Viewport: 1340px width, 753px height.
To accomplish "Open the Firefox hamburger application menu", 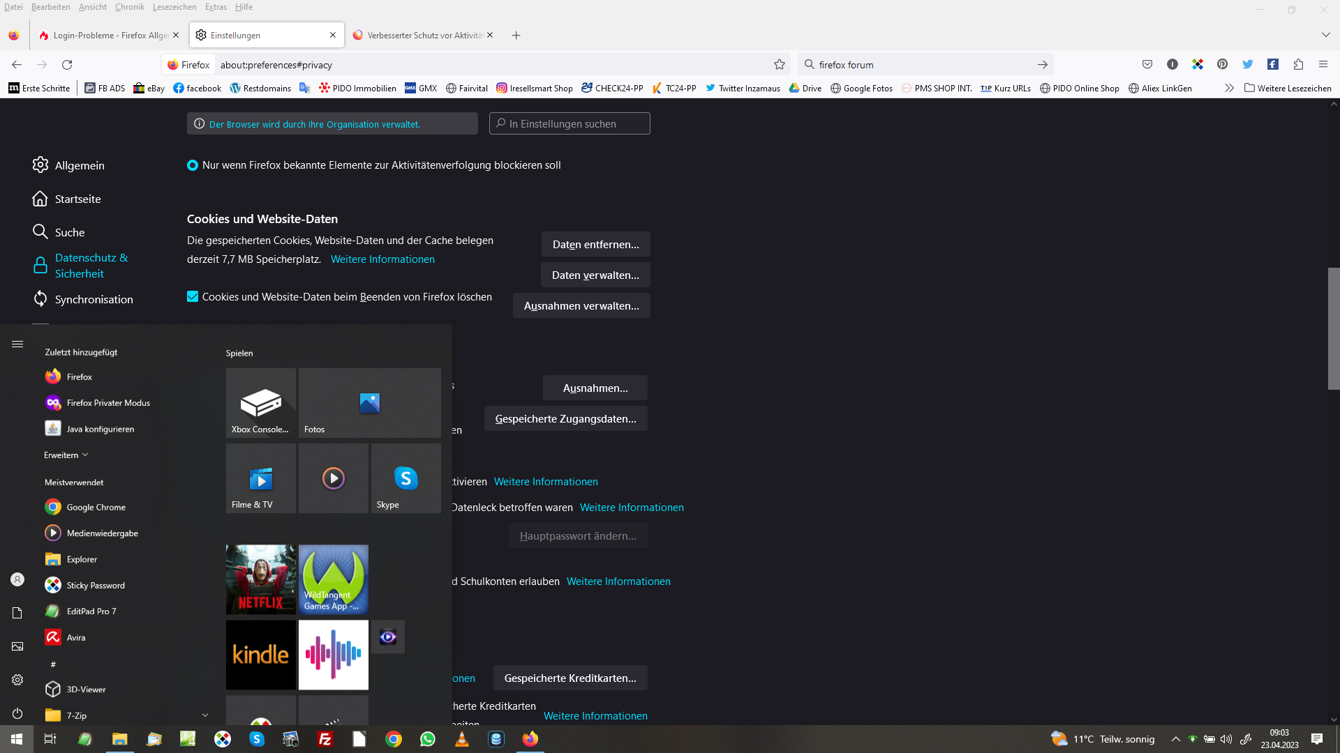I will (1323, 65).
